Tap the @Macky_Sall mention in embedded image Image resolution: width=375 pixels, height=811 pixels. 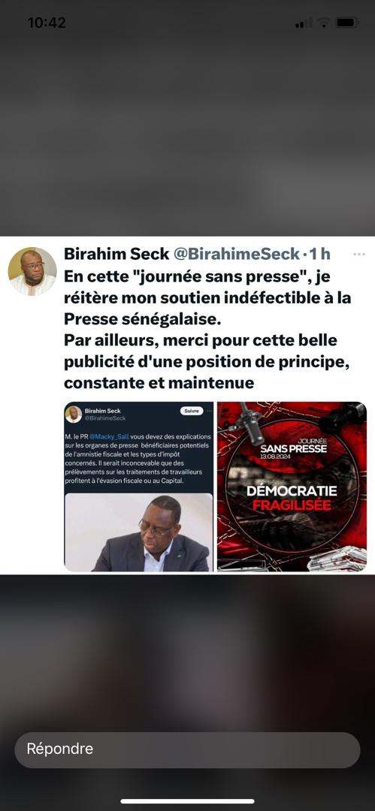(109, 436)
